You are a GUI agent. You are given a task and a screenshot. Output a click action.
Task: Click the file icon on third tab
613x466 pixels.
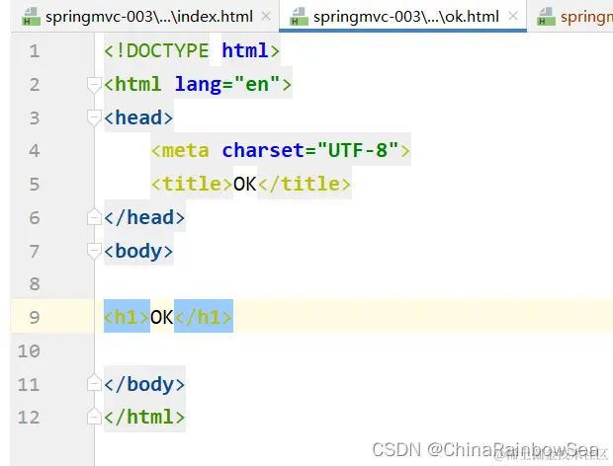pyautogui.click(x=546, y=17)
